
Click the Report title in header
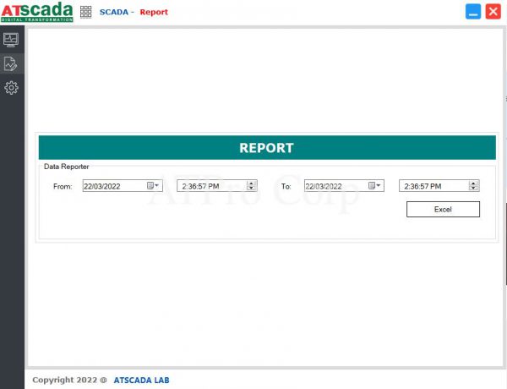pyautogui.click(x=154, y=12)
